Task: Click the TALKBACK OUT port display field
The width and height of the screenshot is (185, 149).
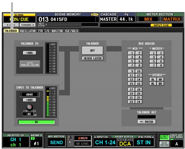Action: point(147,117)
